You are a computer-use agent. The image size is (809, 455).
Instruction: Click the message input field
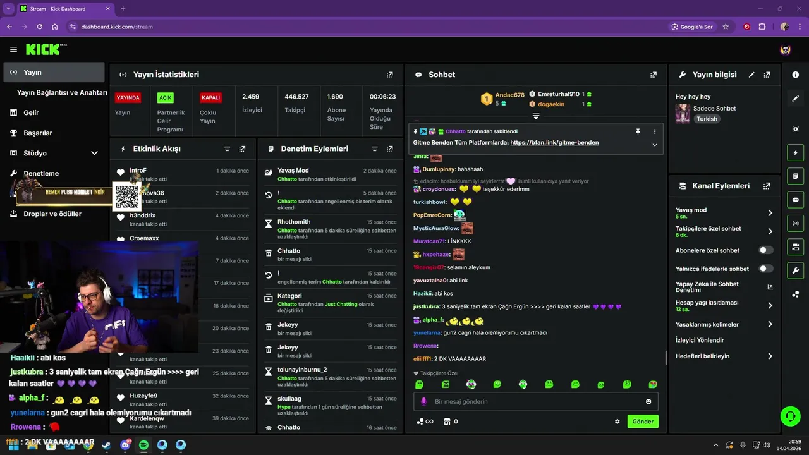pyautogui.click(x=536, y=401)
